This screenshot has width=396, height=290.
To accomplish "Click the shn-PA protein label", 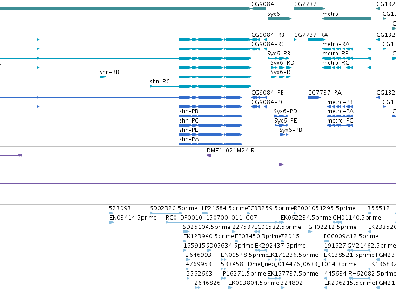I will (189, 140).
